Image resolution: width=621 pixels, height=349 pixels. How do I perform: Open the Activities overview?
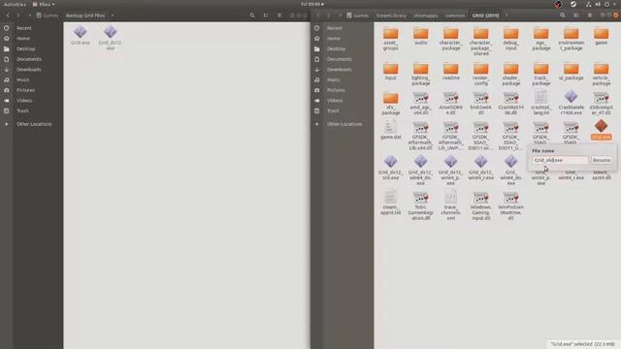15,4
